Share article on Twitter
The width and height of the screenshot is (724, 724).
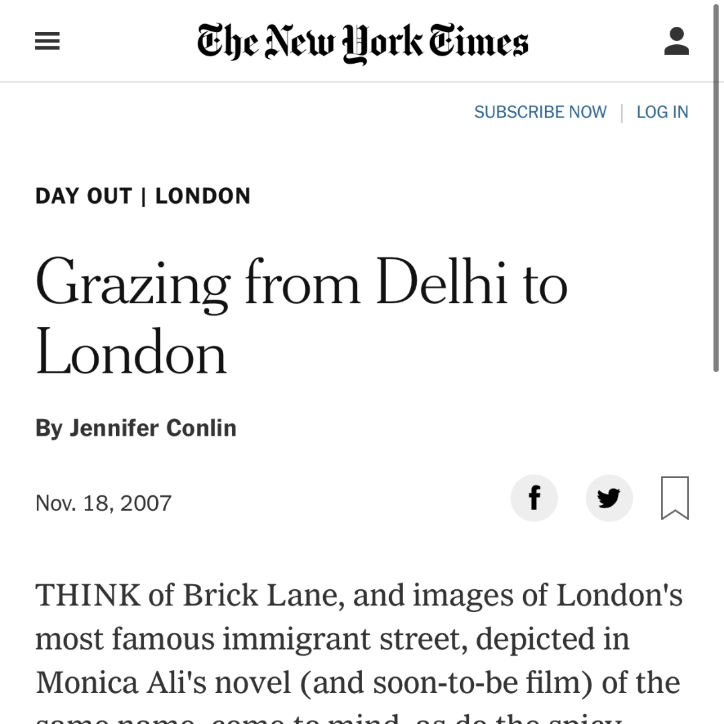(609, 498)
